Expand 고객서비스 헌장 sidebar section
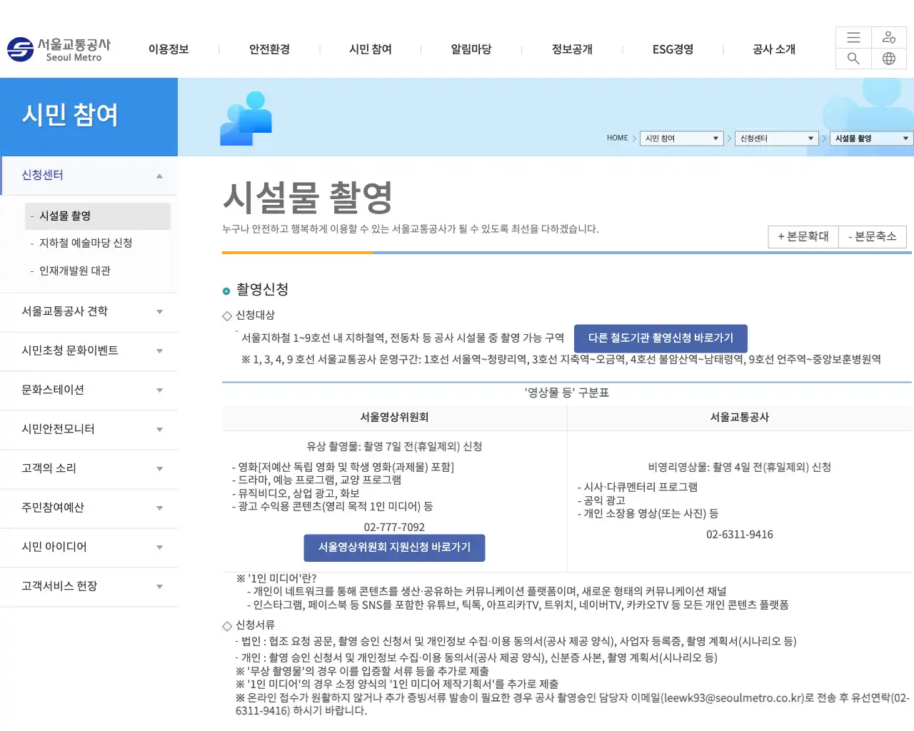Viewport: 914px width, 731px height. pos(89,587)
